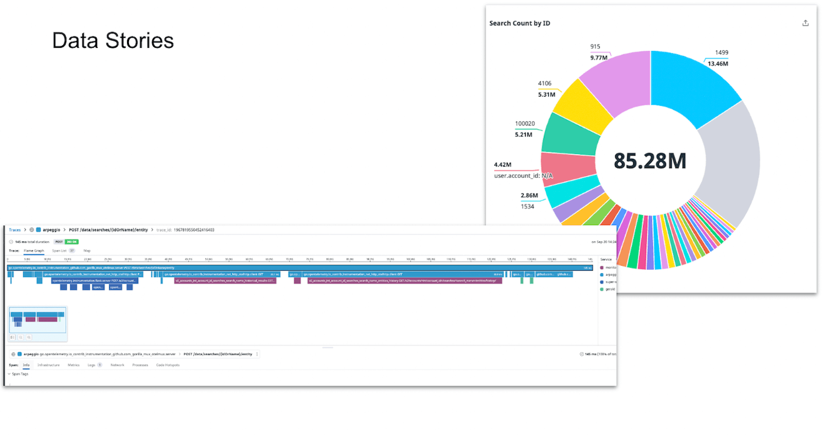The width and height of the screenshot is (823, 435).
Task: Go back via the Traces breadcrumb link
Action: (14, 230)
